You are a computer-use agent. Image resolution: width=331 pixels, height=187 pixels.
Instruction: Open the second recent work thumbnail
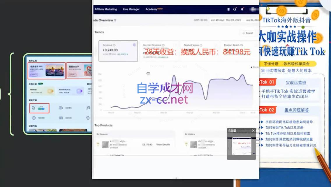coord(73,130)
